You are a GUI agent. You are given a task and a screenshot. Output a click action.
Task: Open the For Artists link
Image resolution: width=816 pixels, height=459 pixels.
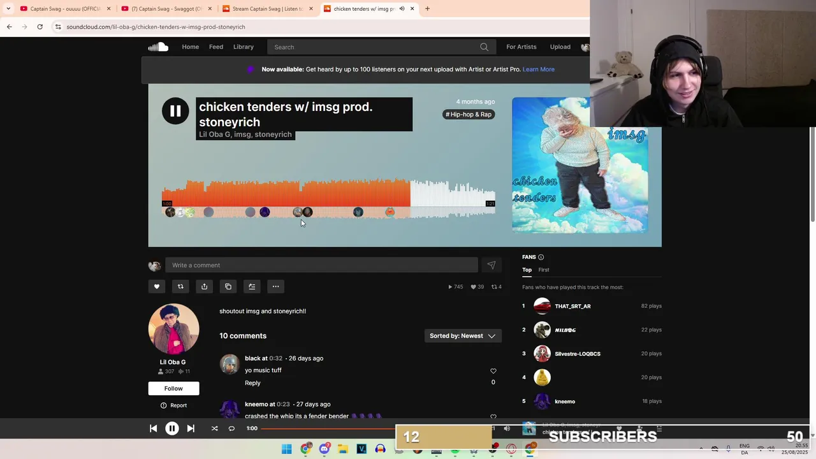521,47
